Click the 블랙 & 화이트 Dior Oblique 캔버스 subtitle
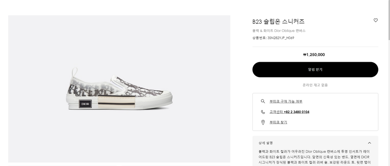 tap(279, 31)
